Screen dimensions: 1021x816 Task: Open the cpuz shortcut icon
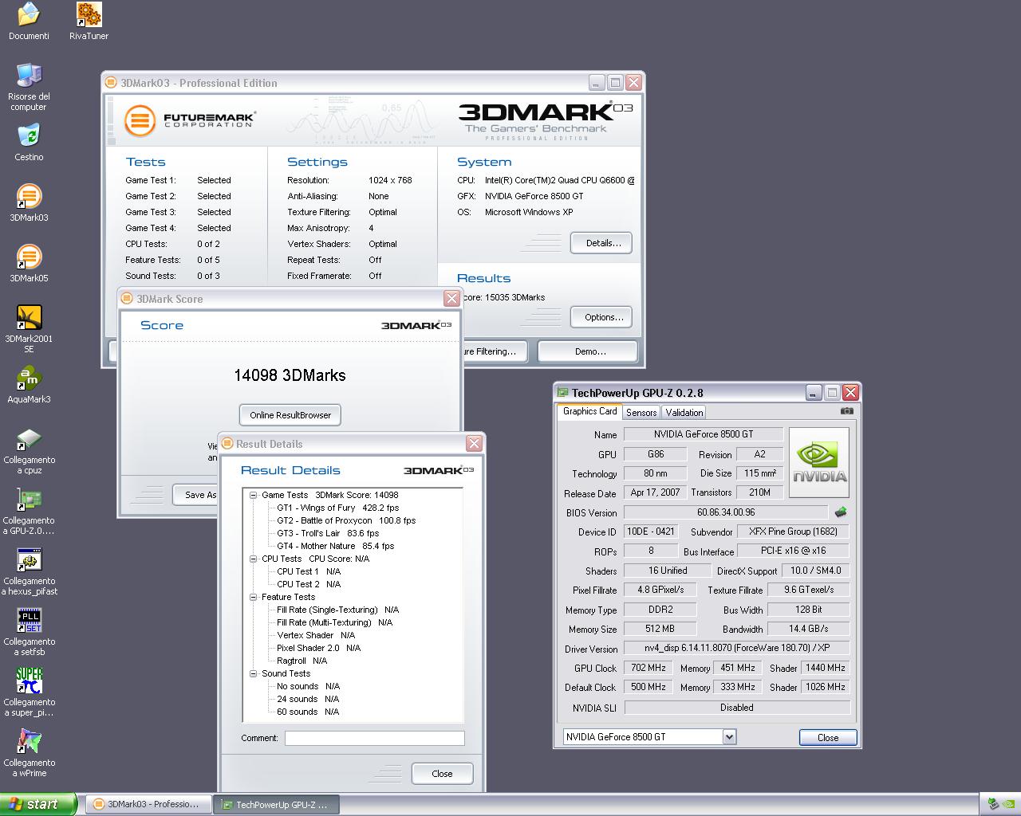click(x=29, y=438)
